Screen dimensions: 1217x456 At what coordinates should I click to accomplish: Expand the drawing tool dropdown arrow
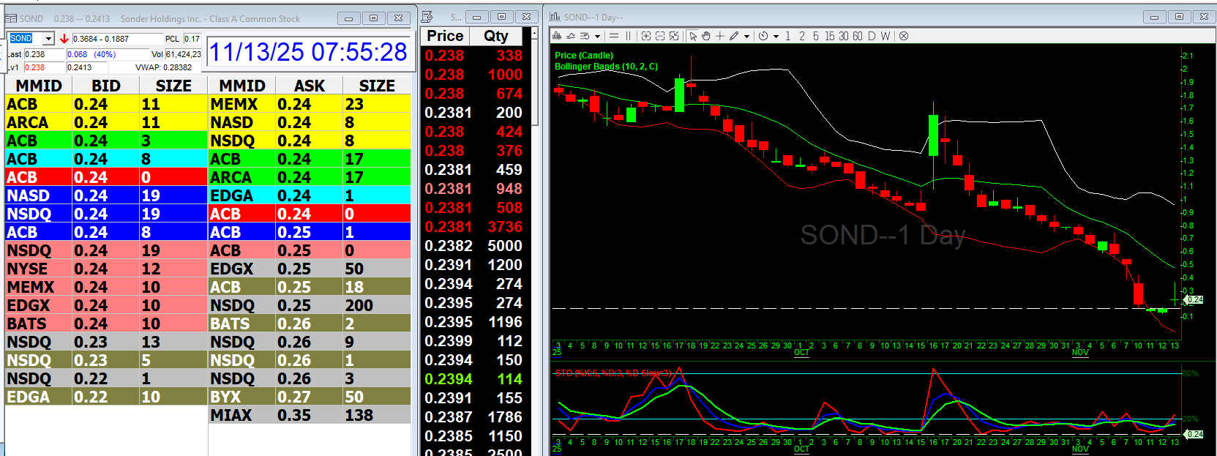pyautogui.click(x=746, y=37)
